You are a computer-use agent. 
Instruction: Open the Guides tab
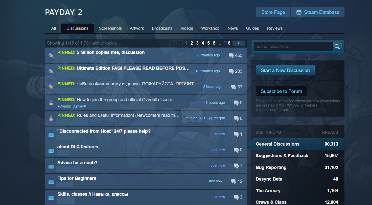coord(252,28)
